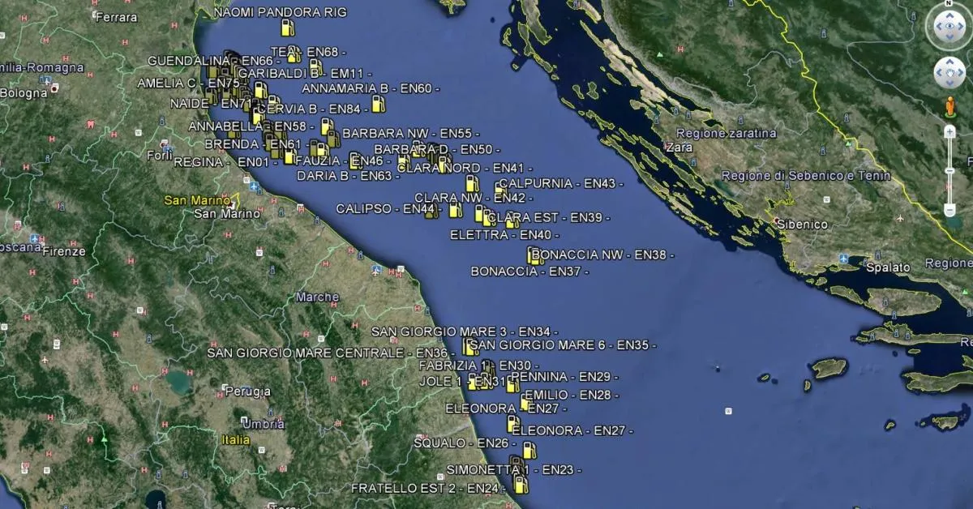The width and height of the screenshot is (973, 509).
Task: Select the pump placemark beside ANNAMARIA B label
Action: tap(378, 104)
